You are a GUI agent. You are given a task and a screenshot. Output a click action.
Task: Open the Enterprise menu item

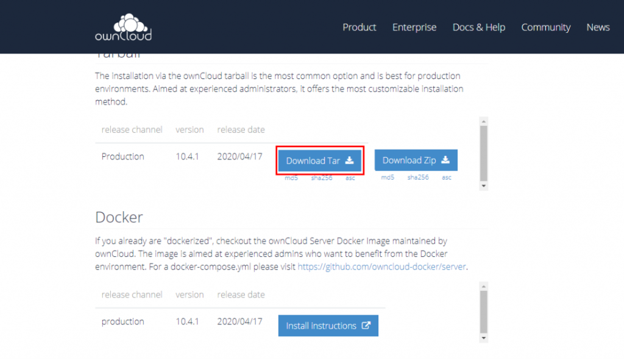pos(414,27)
